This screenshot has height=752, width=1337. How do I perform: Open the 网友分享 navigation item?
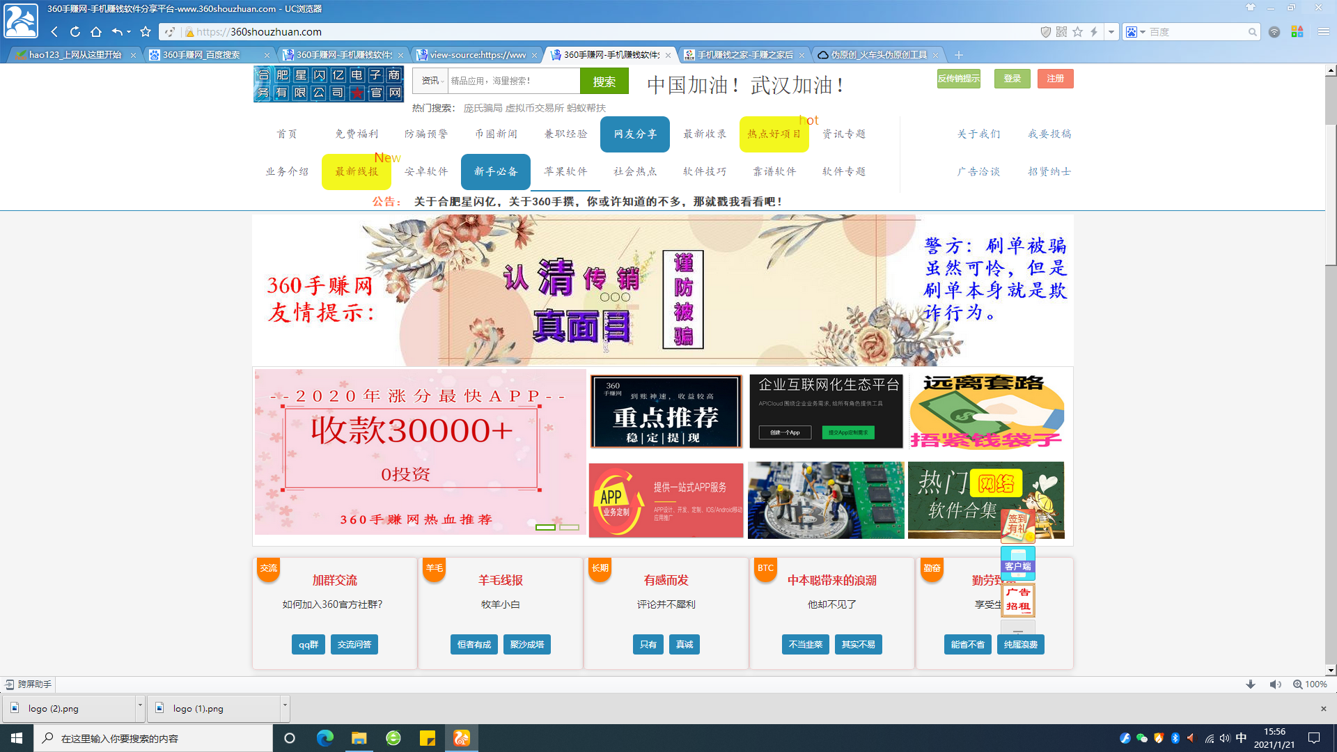coord(635,134)
